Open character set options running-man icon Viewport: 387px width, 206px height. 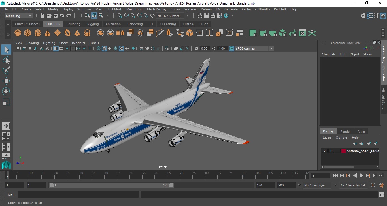pyautogui.click(x=381, y=185)
